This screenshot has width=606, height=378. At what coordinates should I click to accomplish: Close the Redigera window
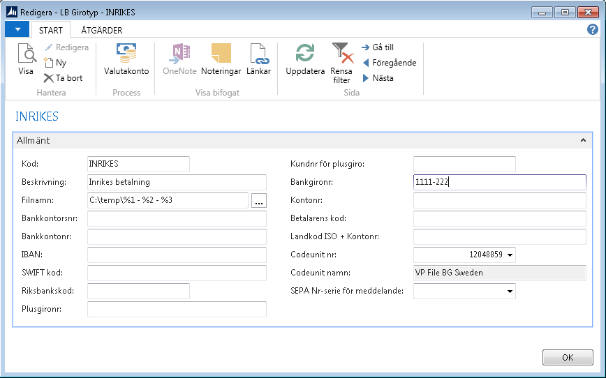588,13
